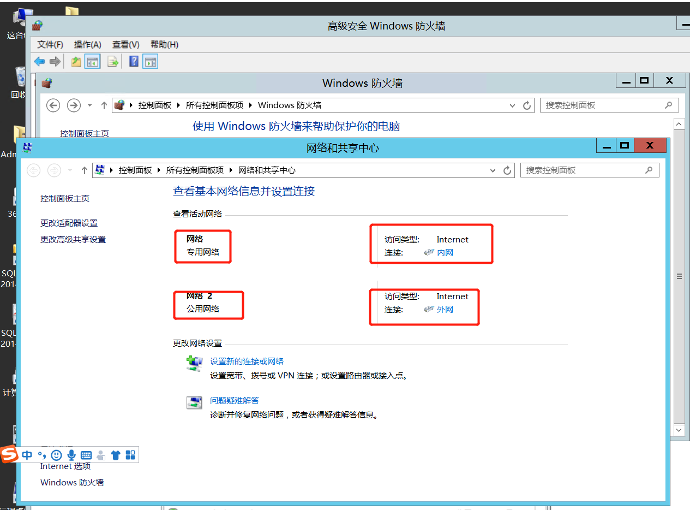Toggle show/hide console tree icon
This screenshot has width=690, height=510.
click(93, 62)
